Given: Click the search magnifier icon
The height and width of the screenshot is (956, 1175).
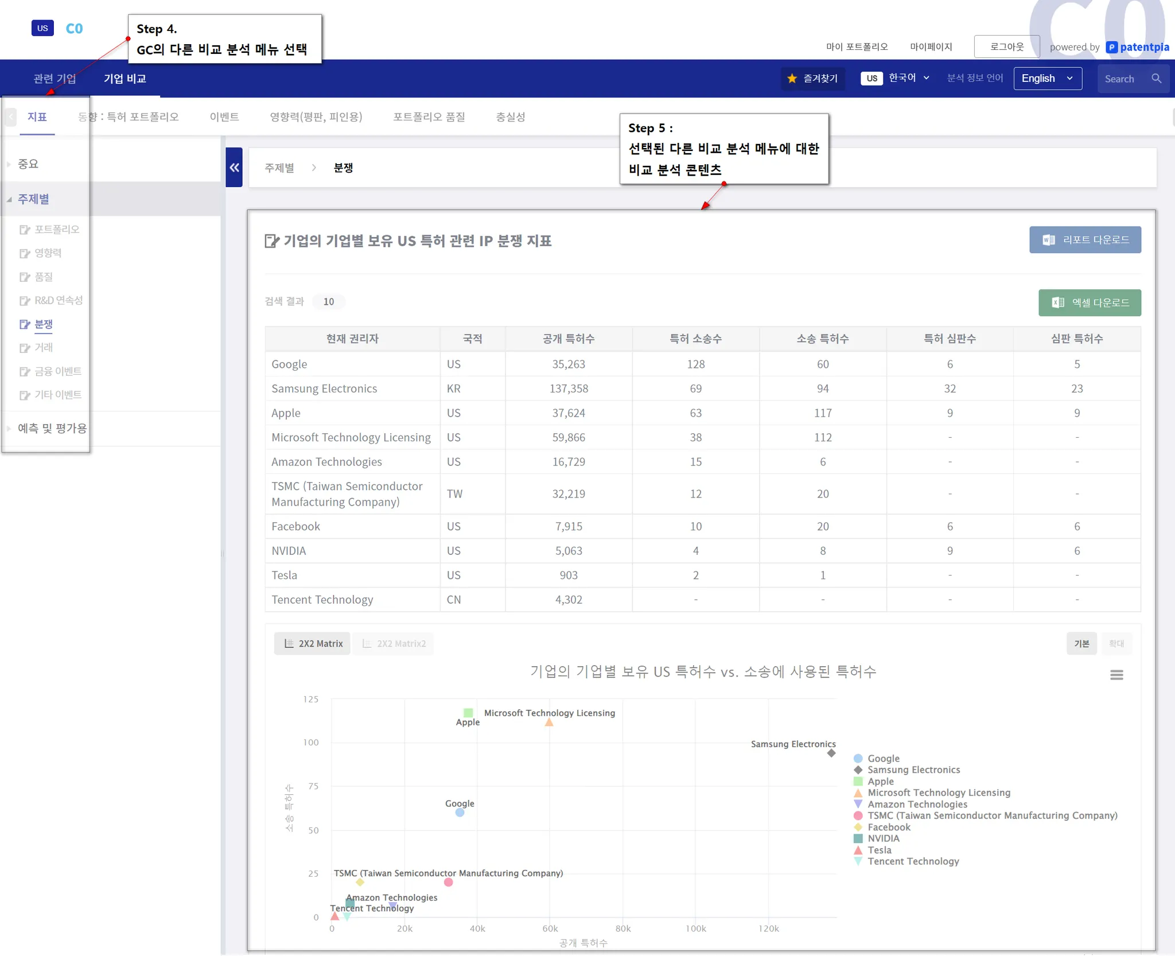Looking at the screenshot, I should click(1156, 79).
